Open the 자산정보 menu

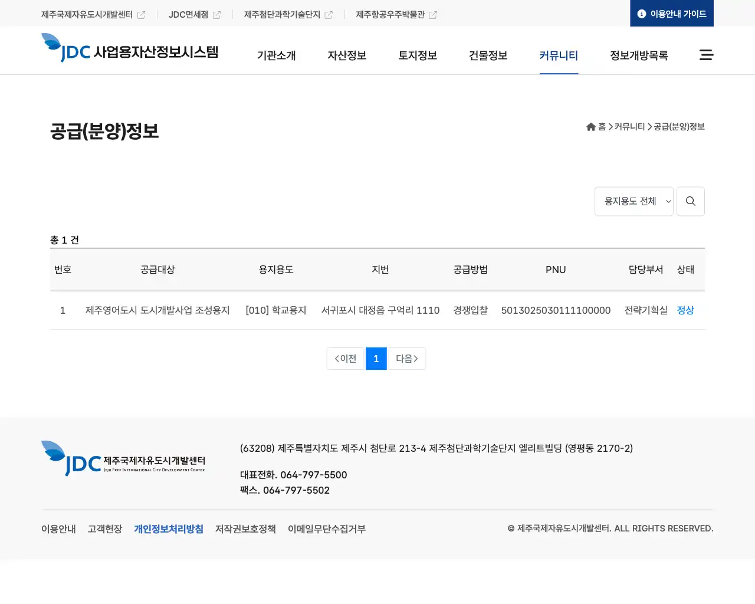click(347, 55)
